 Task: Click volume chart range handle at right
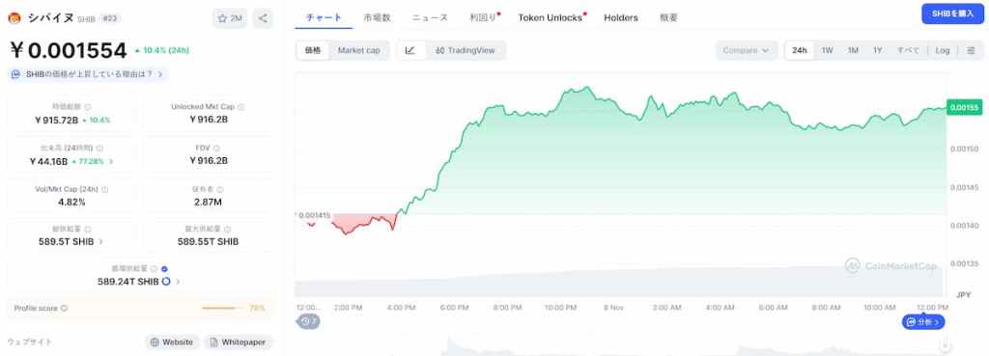click(945, 345)
